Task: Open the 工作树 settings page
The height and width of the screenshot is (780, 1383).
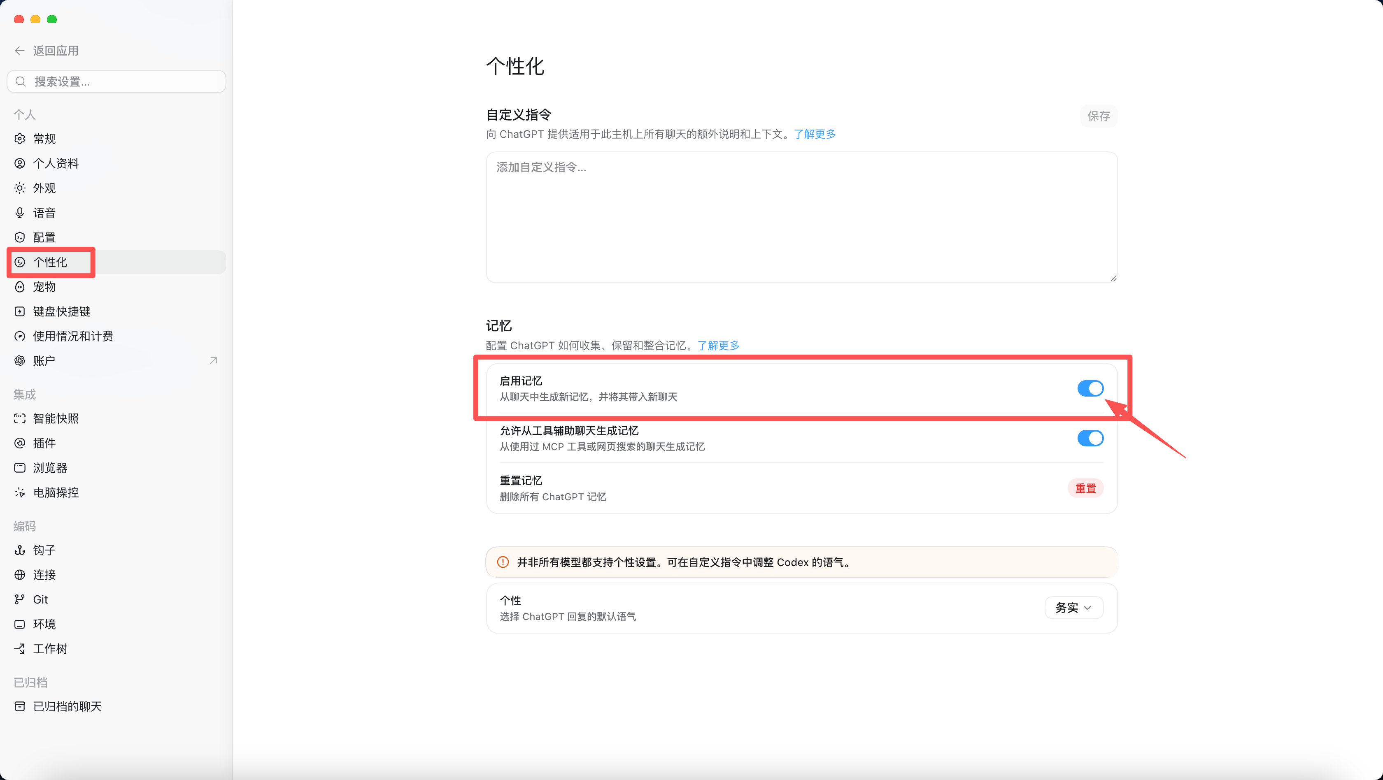Action: [x=116, y=649]
